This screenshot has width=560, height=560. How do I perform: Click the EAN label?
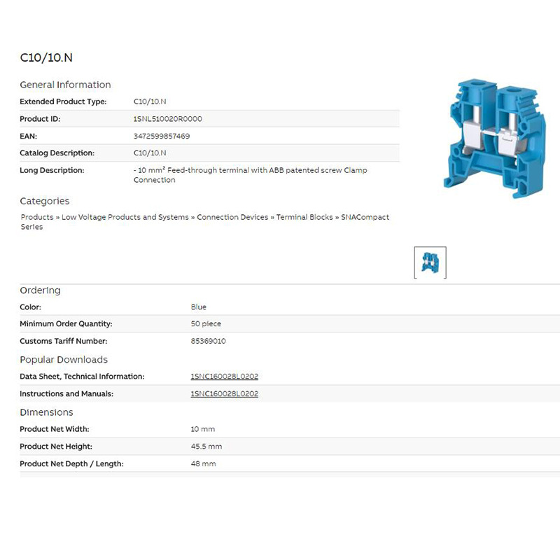[x=28, y=136]
